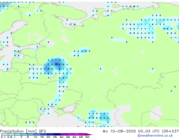This screenshot has width=179, height=138.
Task: Click legend scale label 40
Action: click(x=75, y=137)
